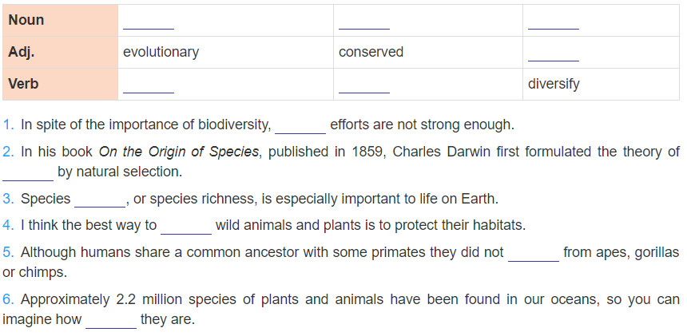The width and height of the screenshot is (687, 336).
Task: Select blank before 'by natural selection'
Action: click(x=28, y=174)
